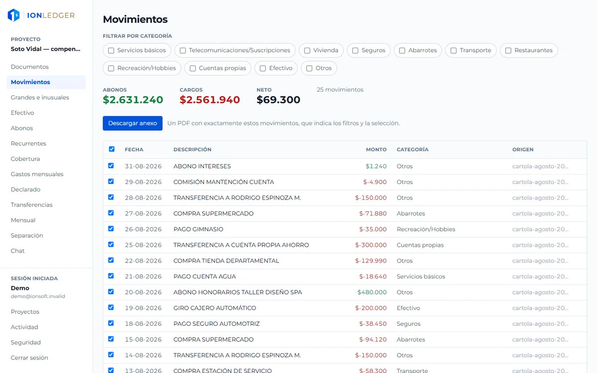Enable the Telecomunicaciones/Suscripciones filter checkbox

(183, 51)
